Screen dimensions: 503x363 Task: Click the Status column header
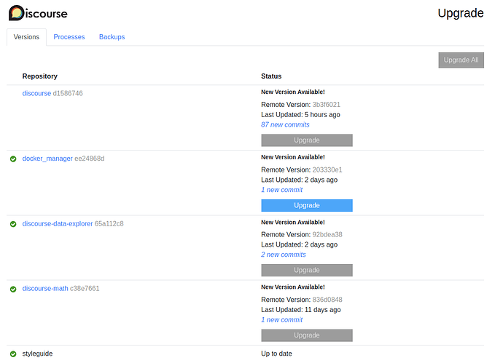tap(271, 76)
